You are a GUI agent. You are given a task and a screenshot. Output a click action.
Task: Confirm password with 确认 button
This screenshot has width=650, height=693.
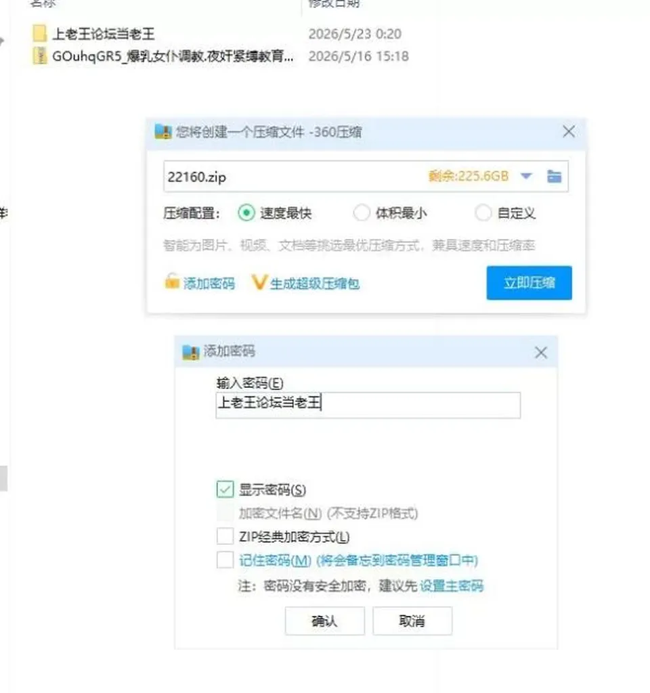click(x=324, y=621)
